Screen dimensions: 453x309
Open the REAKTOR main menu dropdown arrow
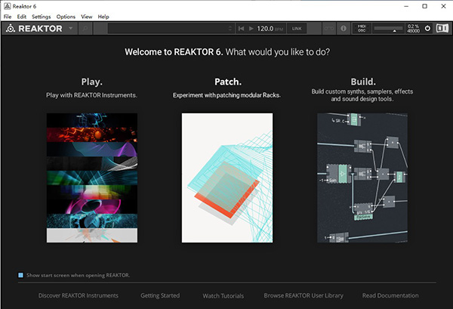pyautogui.click(x=70, y=29)
